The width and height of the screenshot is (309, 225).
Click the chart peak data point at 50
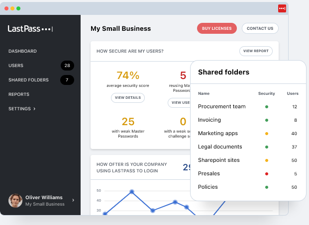132,192
